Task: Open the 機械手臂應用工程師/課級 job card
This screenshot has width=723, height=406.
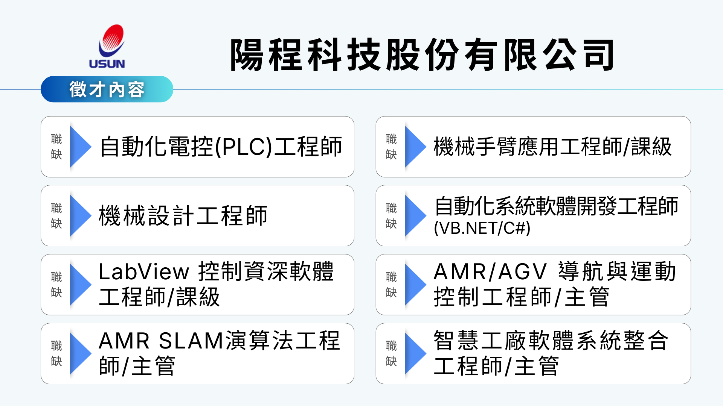Action: coord(552,147)
